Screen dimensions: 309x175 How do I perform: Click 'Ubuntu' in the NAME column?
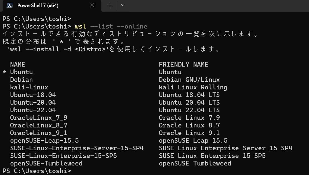(22, 72)
